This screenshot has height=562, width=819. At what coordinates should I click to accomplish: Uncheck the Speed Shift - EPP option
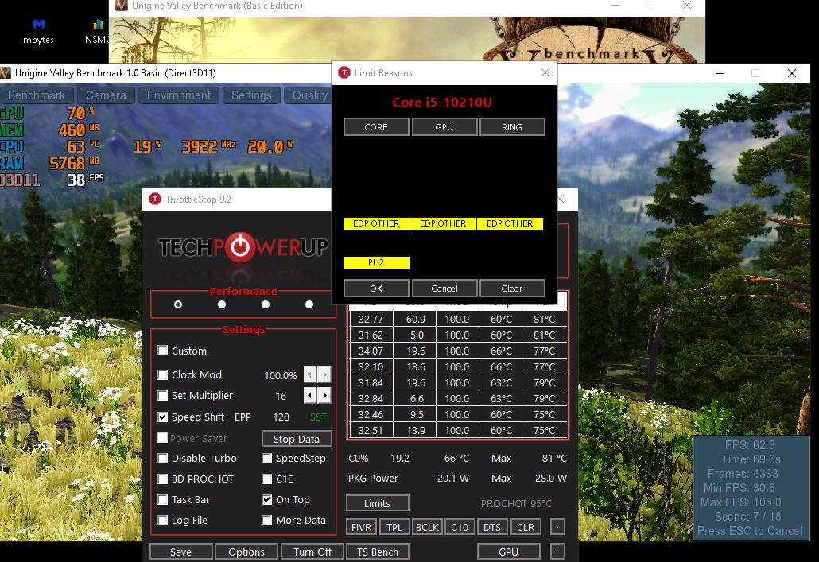(x=163, y=417)
